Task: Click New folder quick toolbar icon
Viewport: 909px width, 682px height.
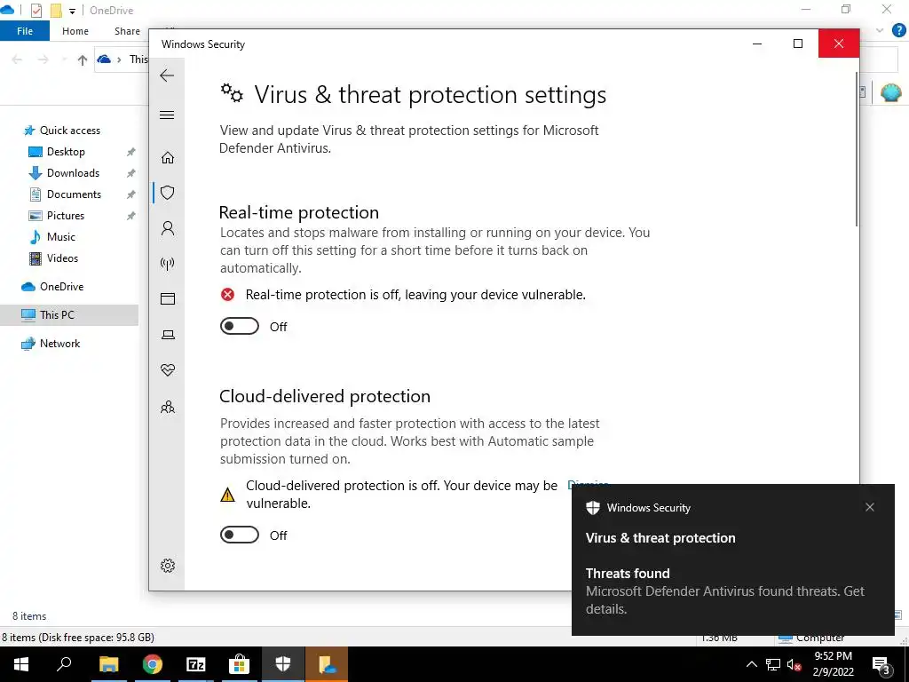Action: click(56, 11)
